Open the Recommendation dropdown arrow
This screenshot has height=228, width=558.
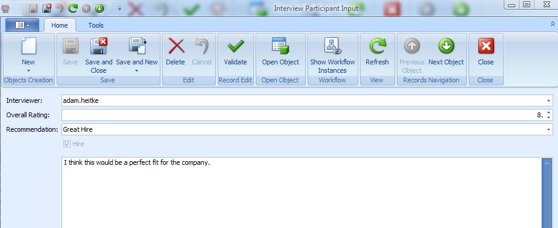(x=548, y=129)
